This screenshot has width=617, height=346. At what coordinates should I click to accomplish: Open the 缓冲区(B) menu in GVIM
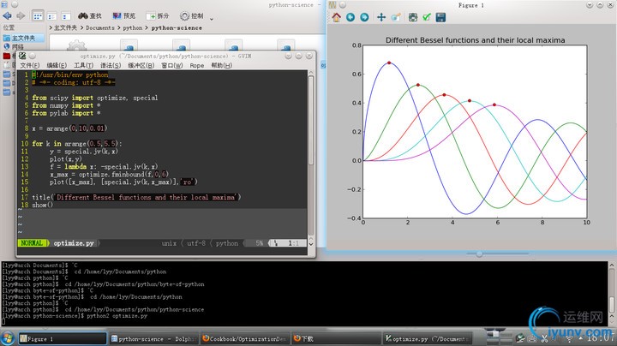(141, 65)
